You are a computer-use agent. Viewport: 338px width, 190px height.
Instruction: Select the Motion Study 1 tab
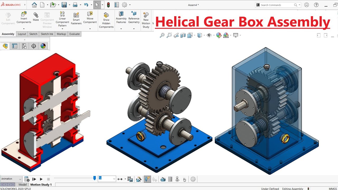click(x=41, y=185)
